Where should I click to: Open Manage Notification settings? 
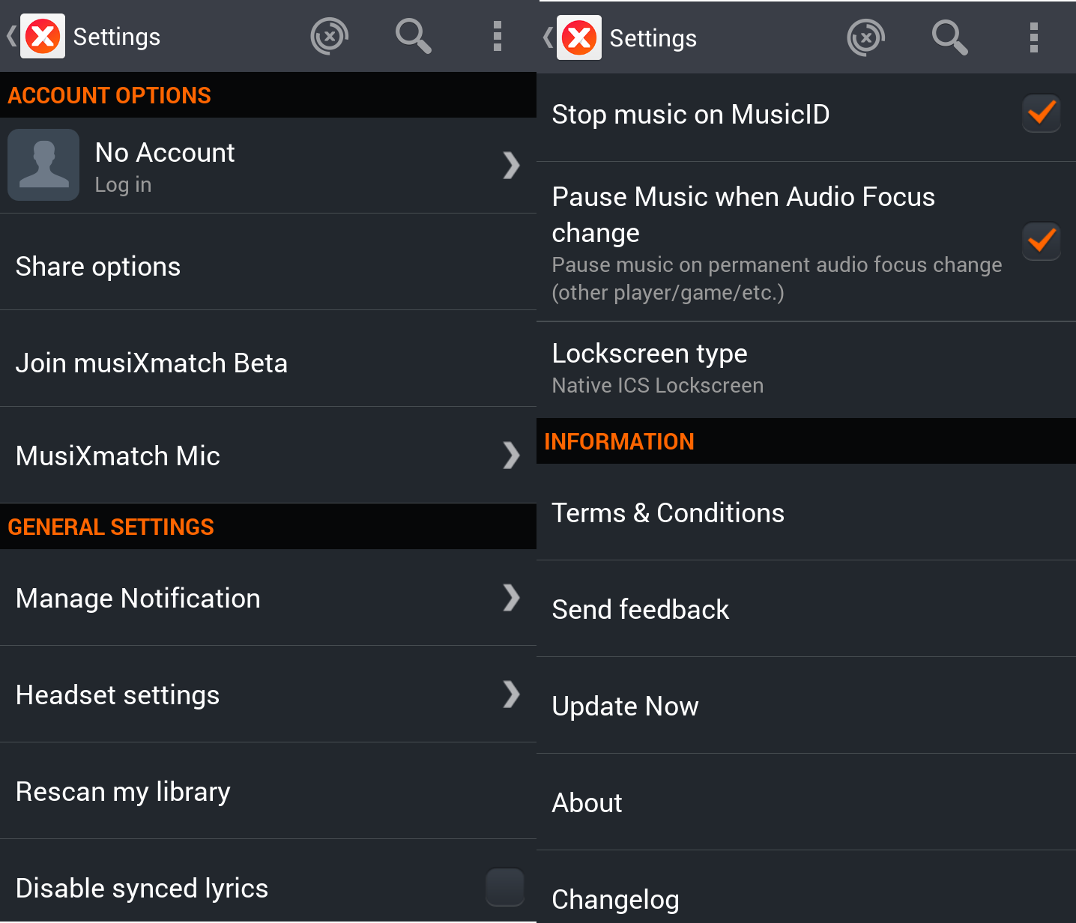(x=268, y=598)
